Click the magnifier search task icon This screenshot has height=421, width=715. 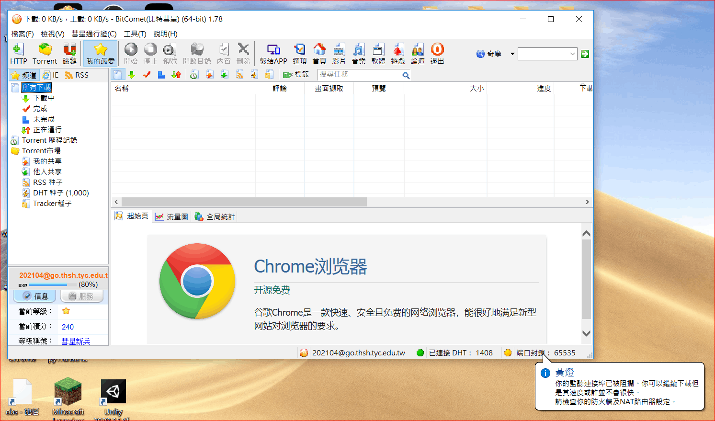pos(406,75)
